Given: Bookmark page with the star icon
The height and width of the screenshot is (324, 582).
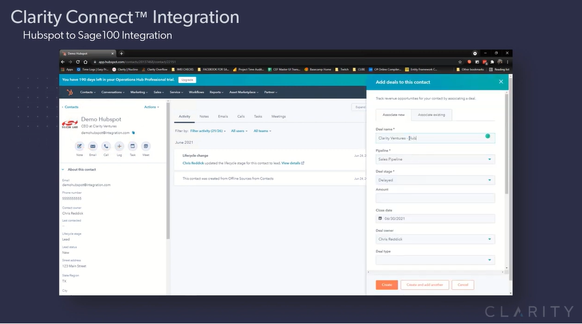Looking at the screenshot, I should coord(461,62).
